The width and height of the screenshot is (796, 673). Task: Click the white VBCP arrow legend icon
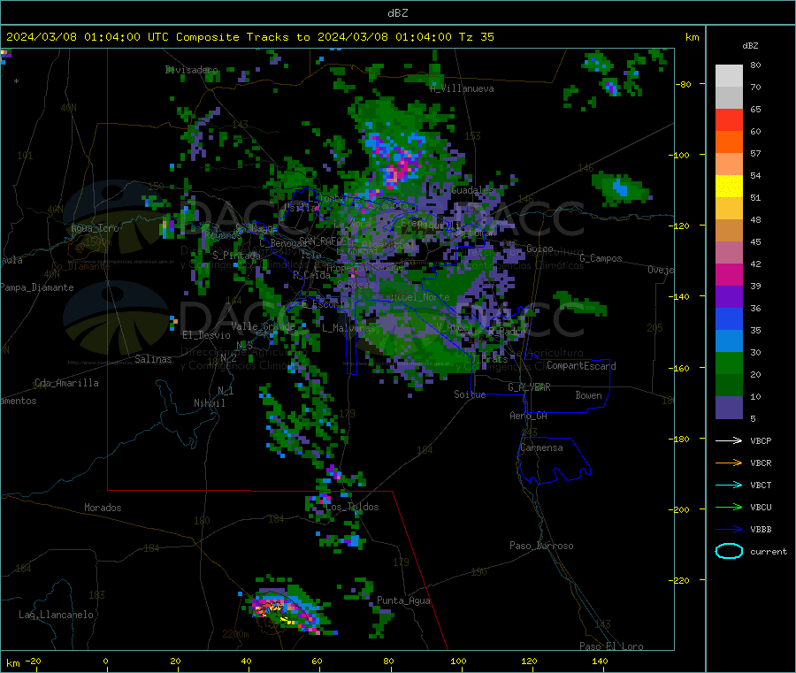(x=729, y=440)
